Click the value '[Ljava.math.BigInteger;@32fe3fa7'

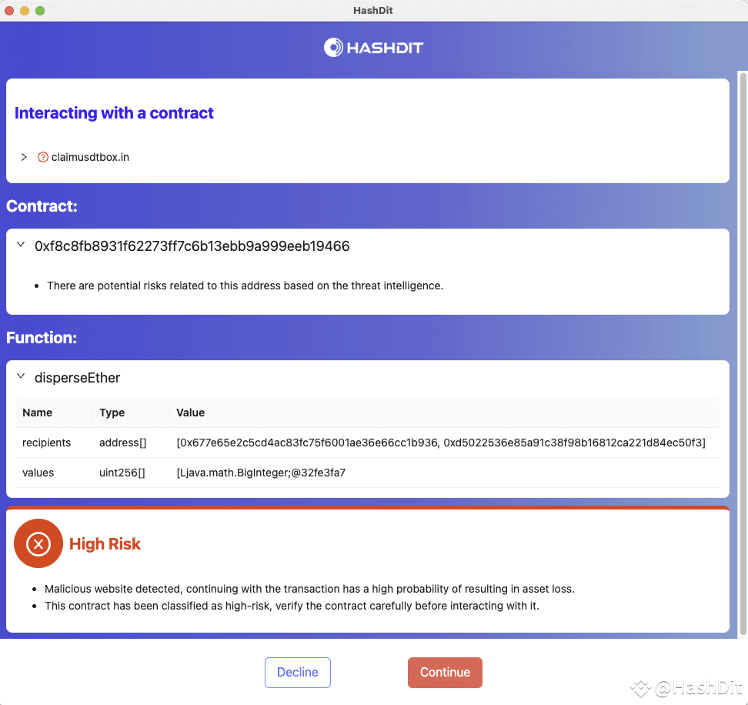click(x=261, y=473)
